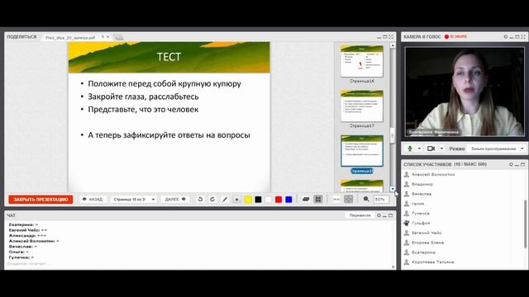Open the microphone options dropdown arrow

tap(419, 148)
